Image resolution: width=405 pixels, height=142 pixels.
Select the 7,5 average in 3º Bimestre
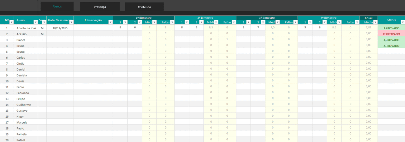click(x=273, y=27)
